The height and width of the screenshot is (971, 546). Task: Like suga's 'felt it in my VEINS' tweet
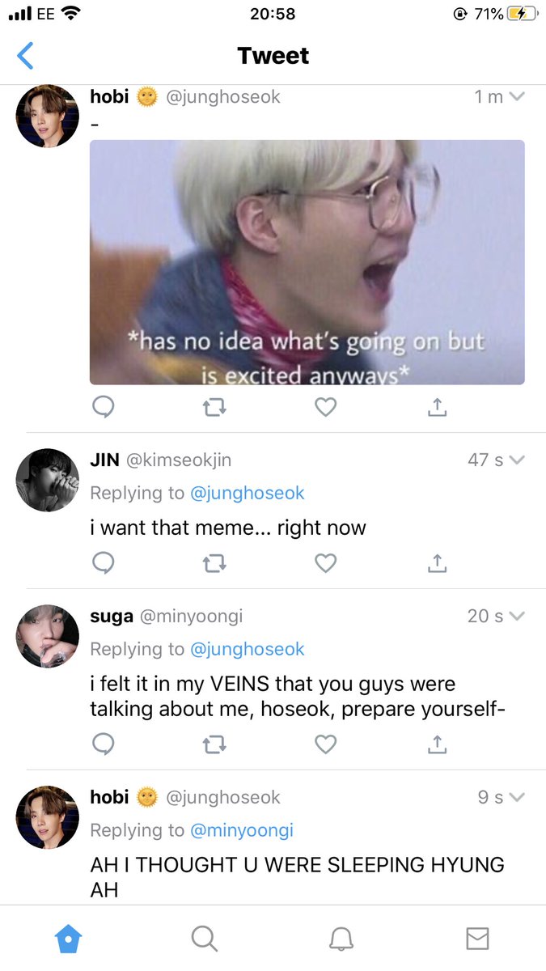[x=325, y=744]
